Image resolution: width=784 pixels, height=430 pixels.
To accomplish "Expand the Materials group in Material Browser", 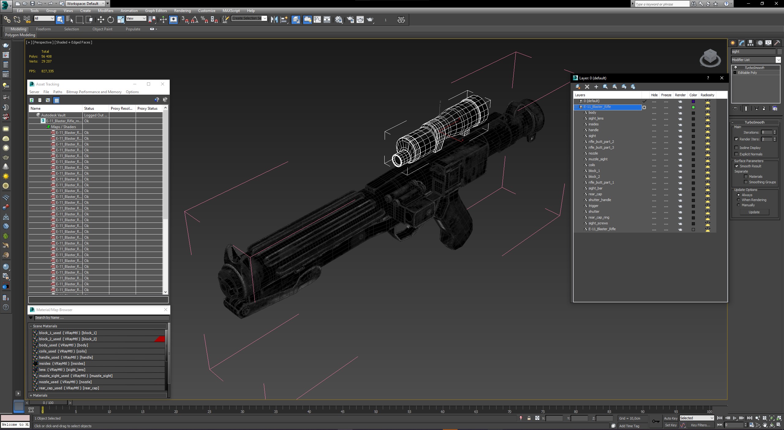I will coord(31,395).
